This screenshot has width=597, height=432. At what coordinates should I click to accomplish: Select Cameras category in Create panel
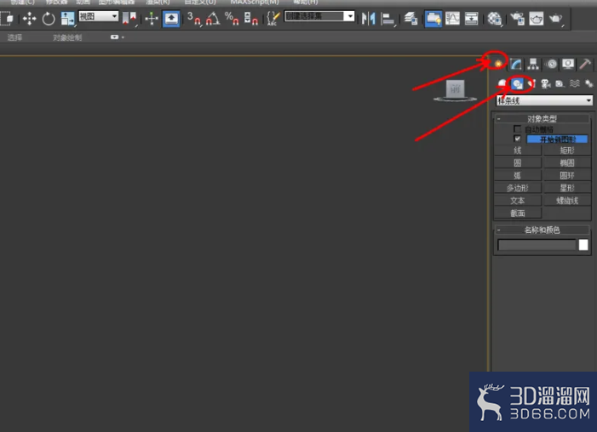tap(546, 83)
